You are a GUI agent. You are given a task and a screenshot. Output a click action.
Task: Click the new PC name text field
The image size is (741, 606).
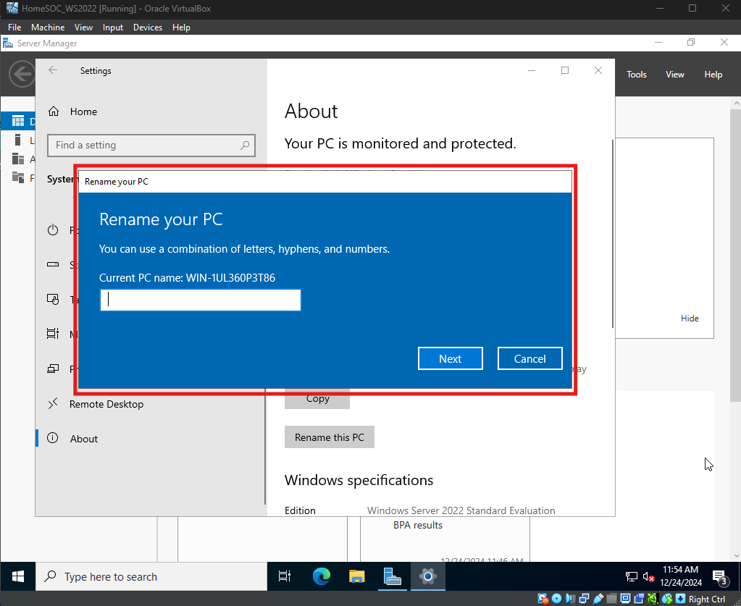pyautogui.click(x=201, y=300)
